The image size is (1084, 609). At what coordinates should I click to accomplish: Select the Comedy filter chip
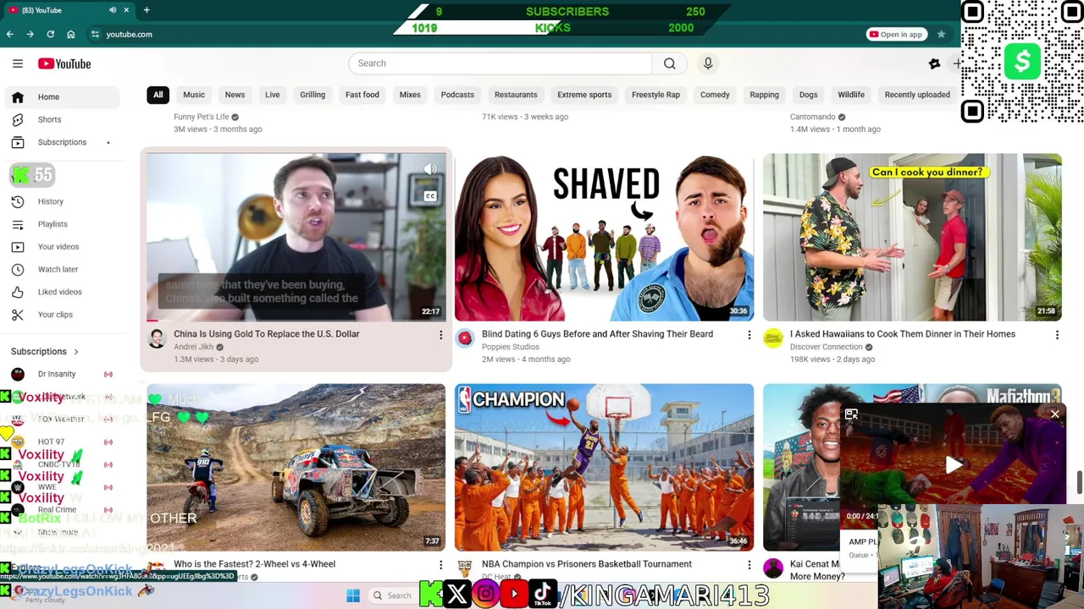tap(715, 95)
